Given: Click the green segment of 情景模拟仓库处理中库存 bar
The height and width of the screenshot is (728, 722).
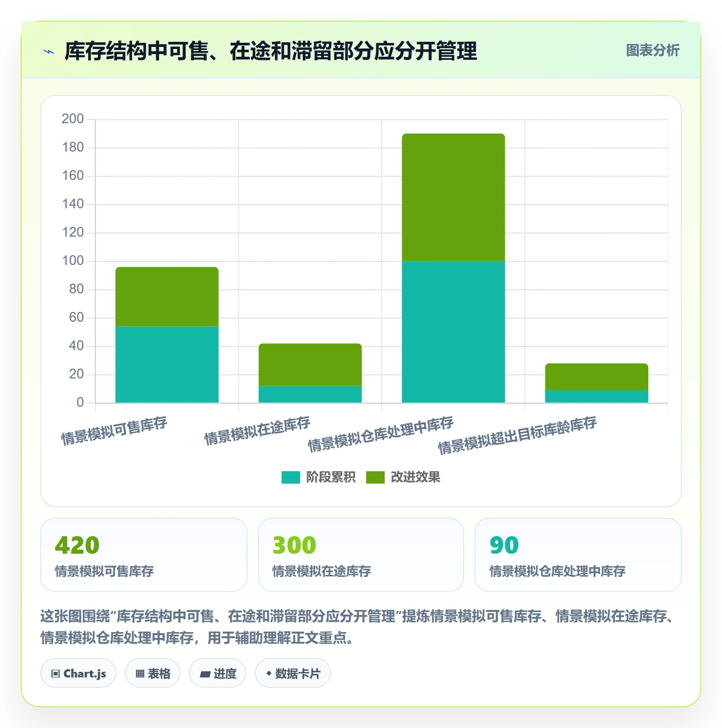Looking at the screenshot, I should (453, 197).
